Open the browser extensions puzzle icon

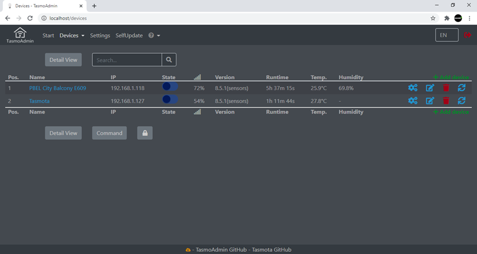[x=447, y=18]
